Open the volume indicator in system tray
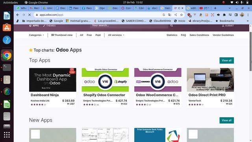 coord(237,2)
